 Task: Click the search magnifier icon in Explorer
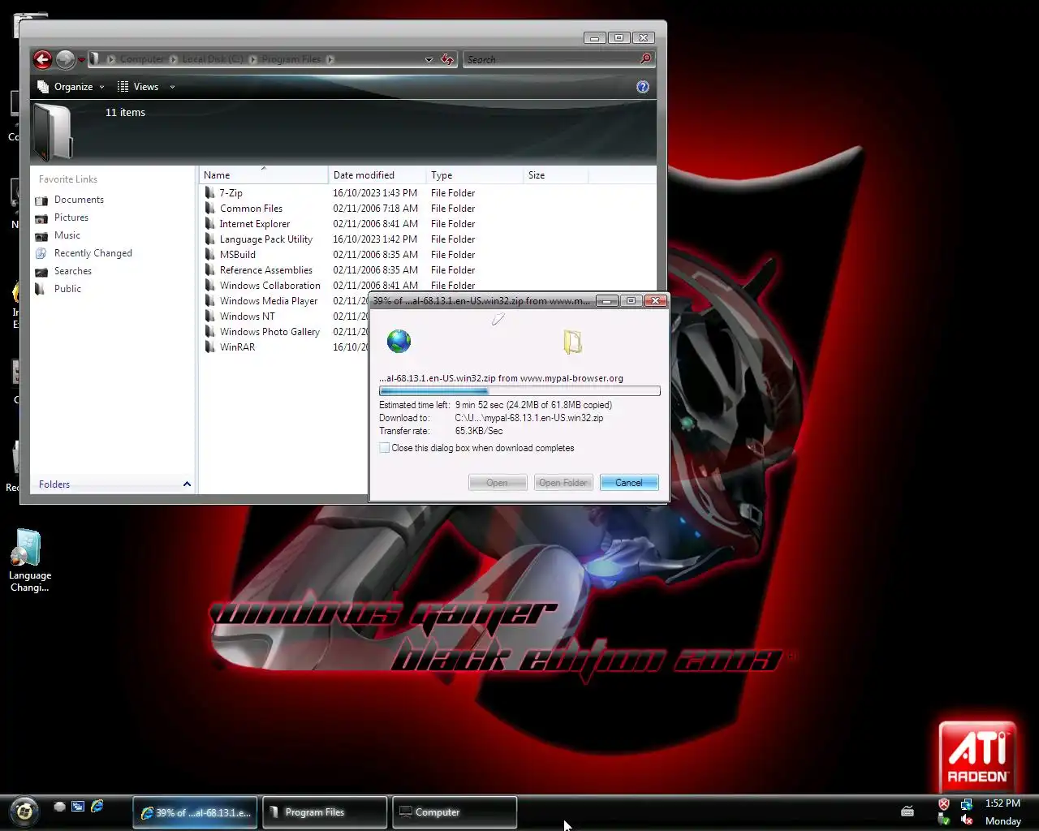pyautogui.click(x=646, y=59)
